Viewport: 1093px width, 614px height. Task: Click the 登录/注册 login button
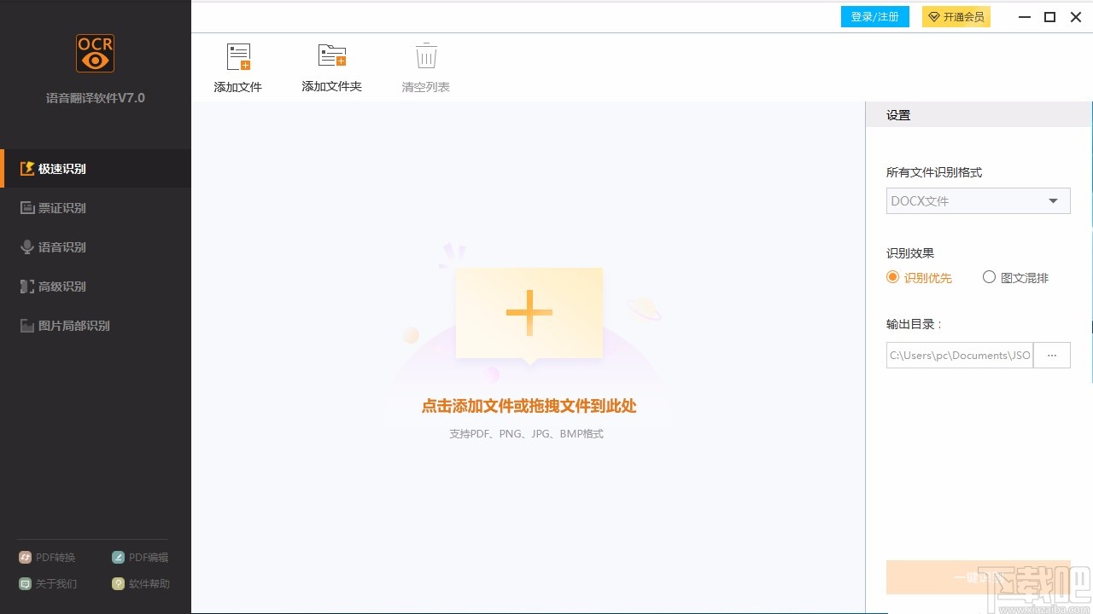point(874,16)
